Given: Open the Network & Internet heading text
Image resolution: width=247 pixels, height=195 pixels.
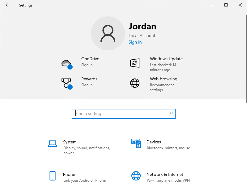Looking at the screenshot, I should tap(165, 175).
